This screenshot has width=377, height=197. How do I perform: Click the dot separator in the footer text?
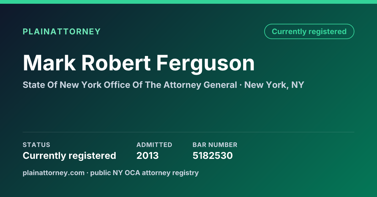[x=88, y=173]
